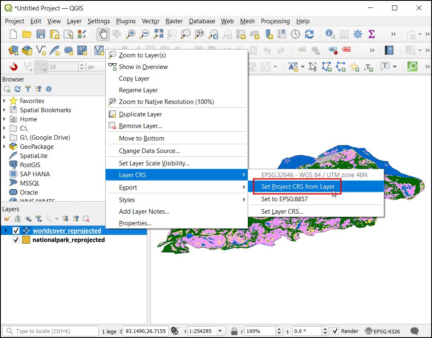
Task: Uncheck the worldcover_reprojected layer visibility checkbox
Action: [x=16, y=231]
